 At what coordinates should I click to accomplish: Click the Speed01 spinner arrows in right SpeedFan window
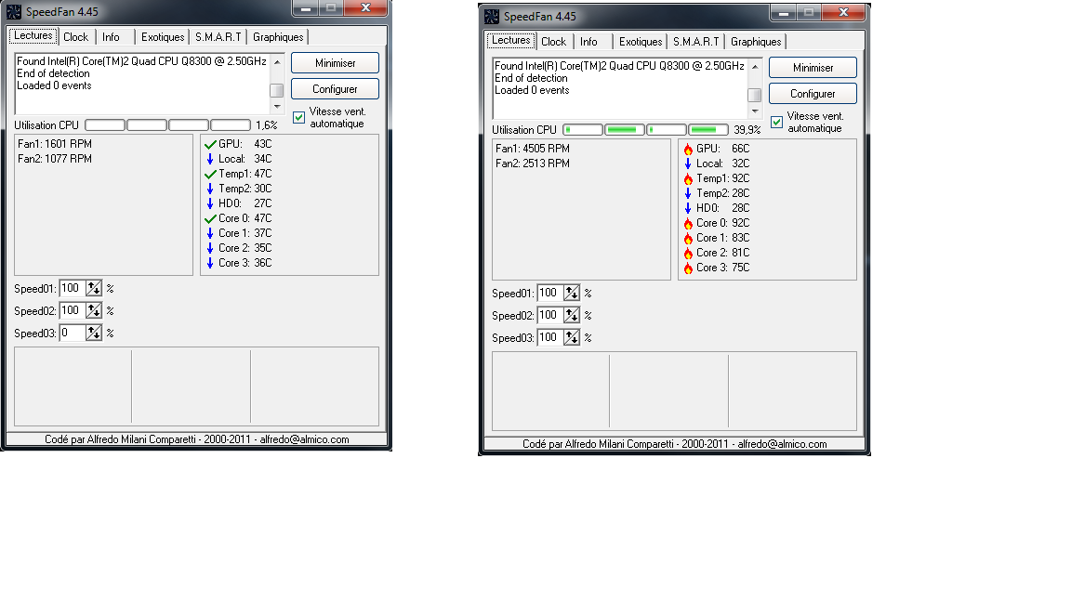coord(572,294)
